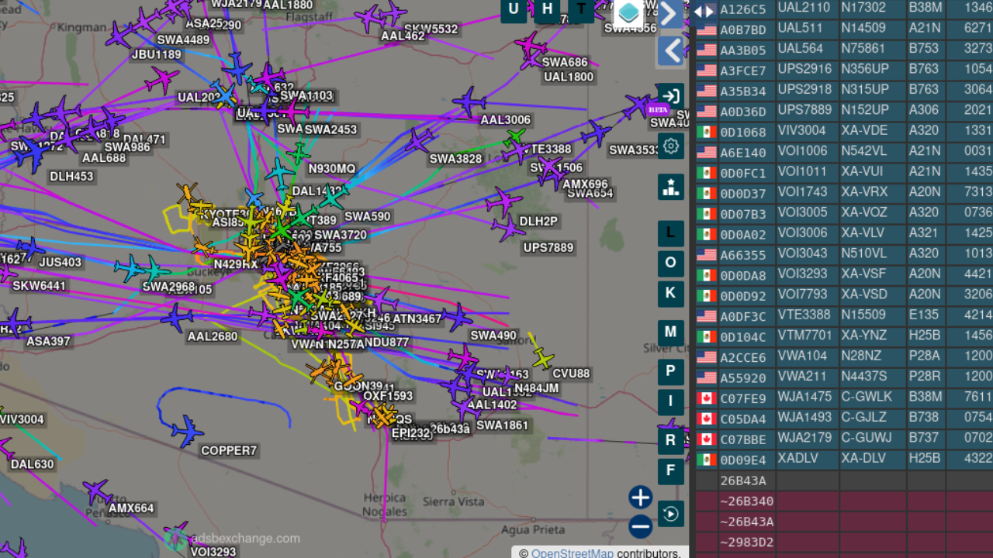
Task: Open the map layers selector icon
Action: [x=629, y=12]
